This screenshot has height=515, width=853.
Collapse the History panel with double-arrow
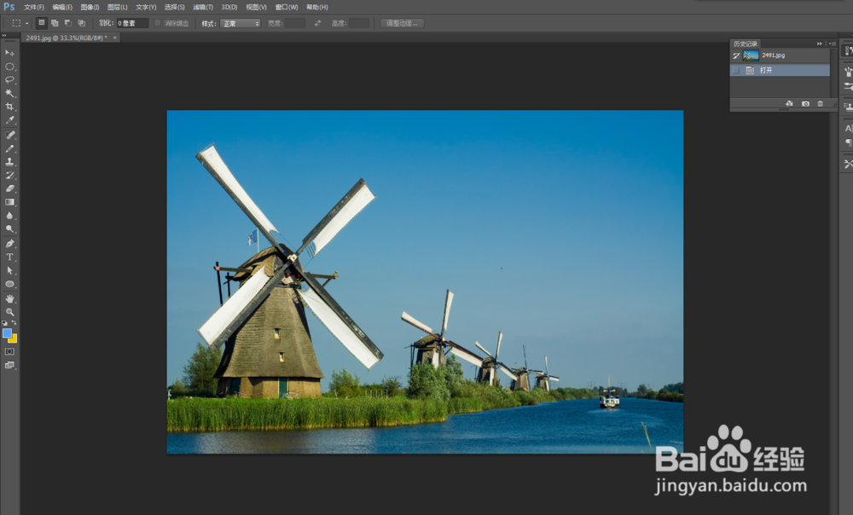pyautogui.click(x=819, y=43)
